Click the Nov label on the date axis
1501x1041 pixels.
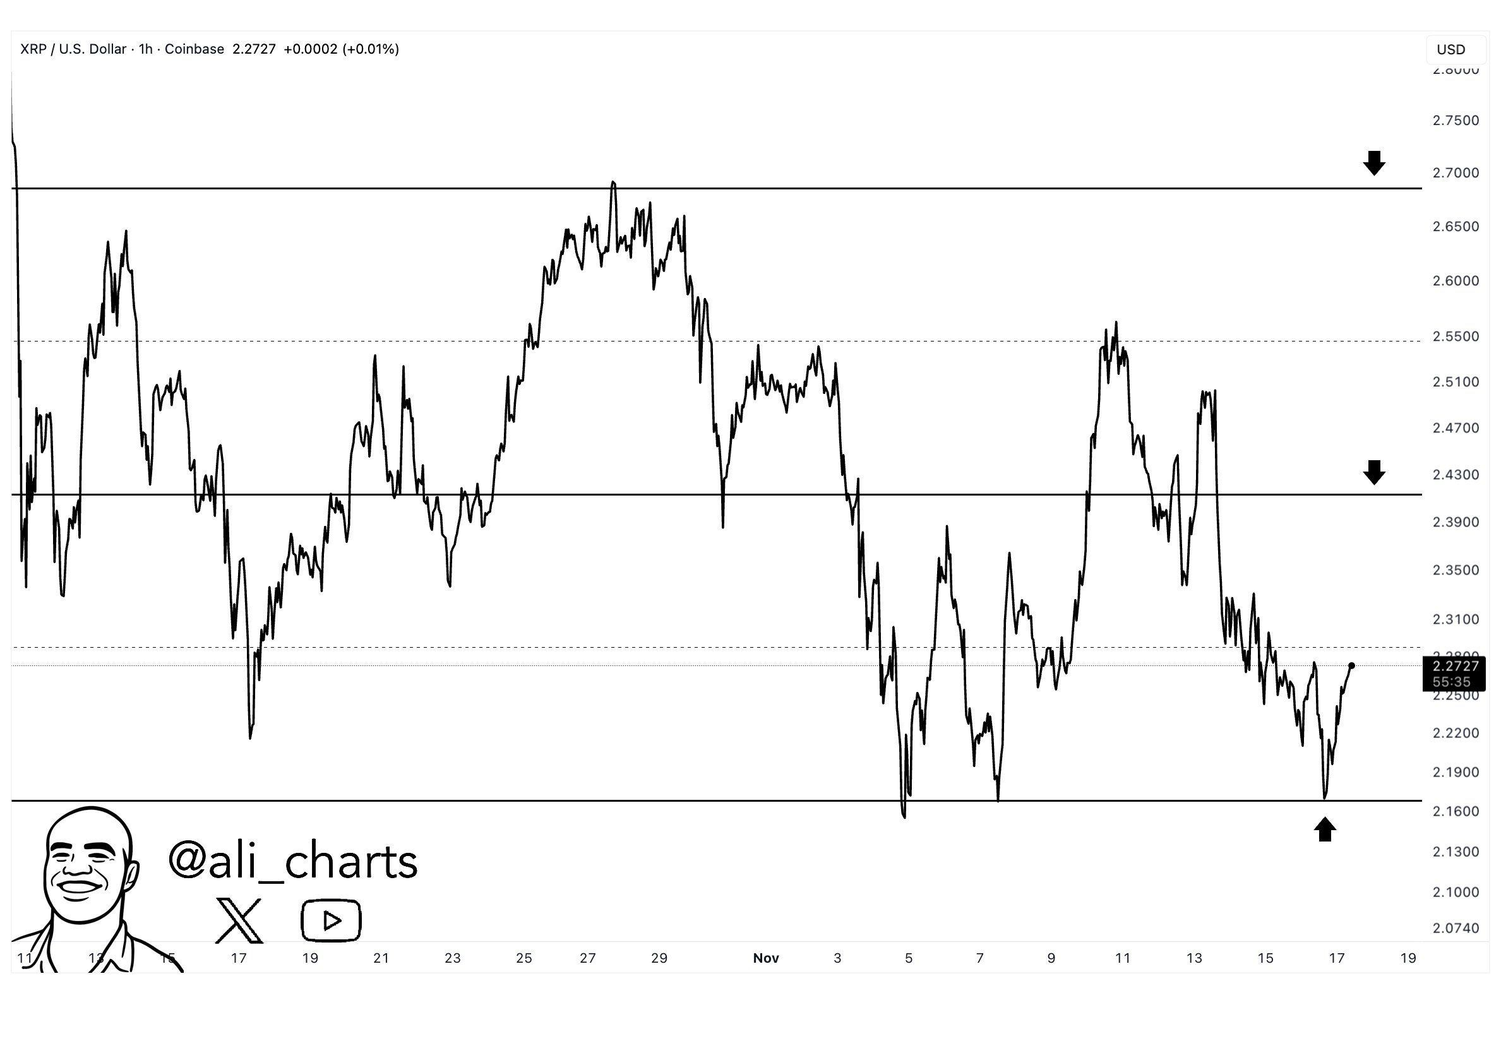766,958
